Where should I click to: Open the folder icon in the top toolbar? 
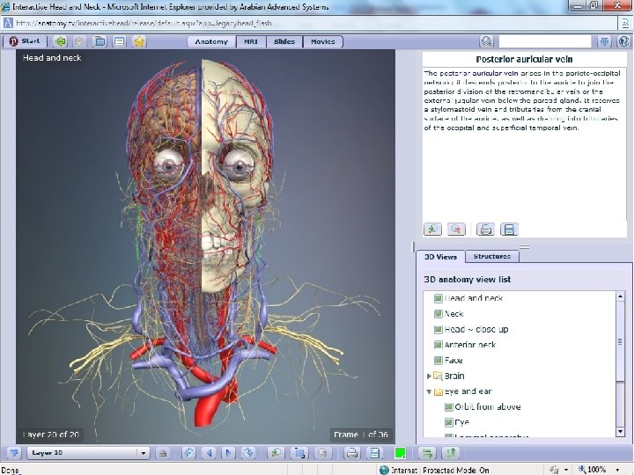tap(100, 41)
